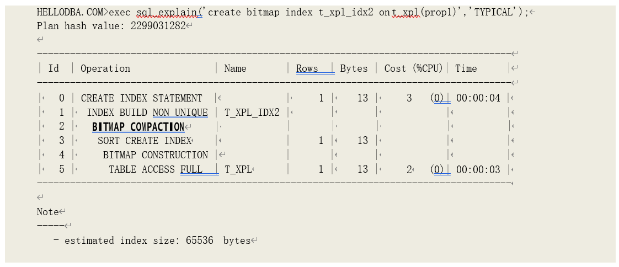This screenshot has height=267, width=619.
Task: Click the BITMAP CONSTRUCTION operation row
Action: click(x=155, y=155)
